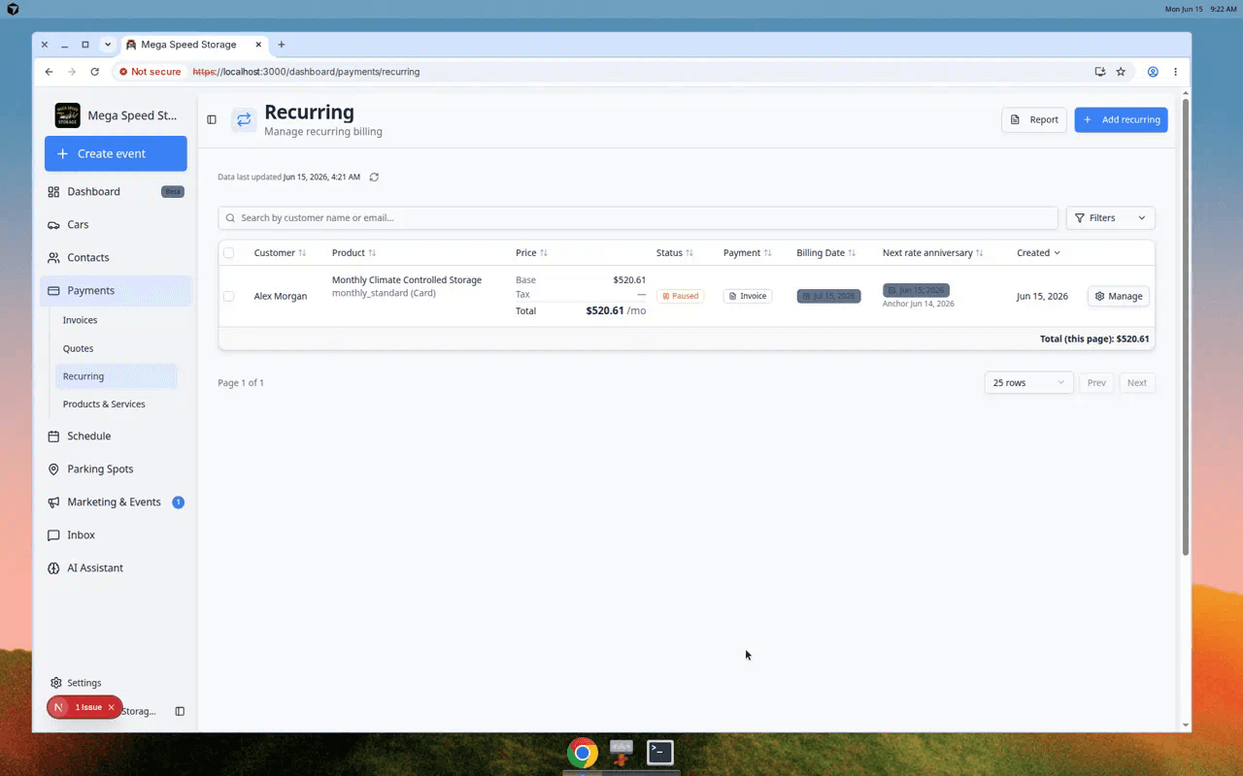Click the Alex Morgan customer name
This screenshot has height=776, width=1243.
coord(281,297)
